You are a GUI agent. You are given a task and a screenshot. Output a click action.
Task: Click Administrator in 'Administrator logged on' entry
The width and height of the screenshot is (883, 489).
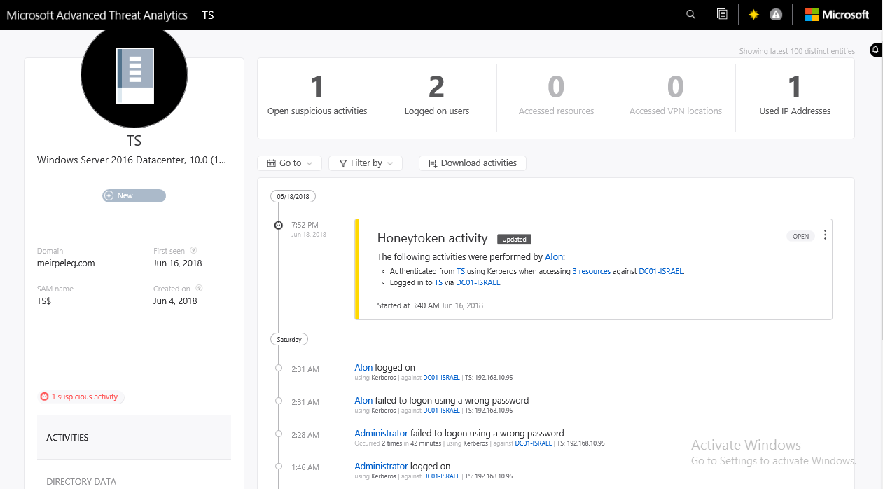point(381,466)
